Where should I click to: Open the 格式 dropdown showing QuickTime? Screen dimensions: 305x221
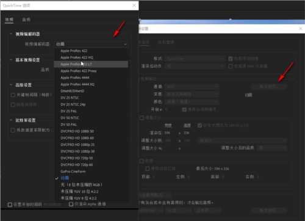pyautogui.click(x=195, y=59)
